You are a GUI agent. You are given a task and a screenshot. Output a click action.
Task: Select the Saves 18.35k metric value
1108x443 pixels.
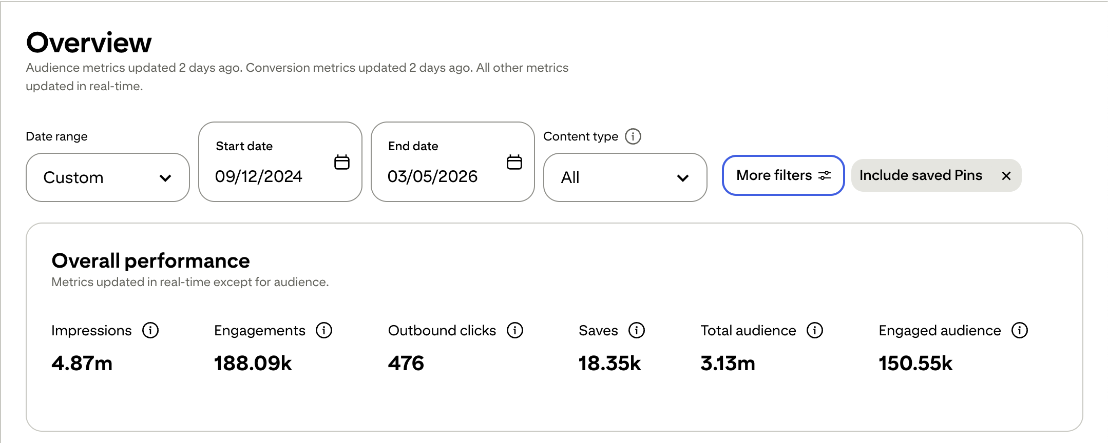pyautogui.click(x=610, y=364)
